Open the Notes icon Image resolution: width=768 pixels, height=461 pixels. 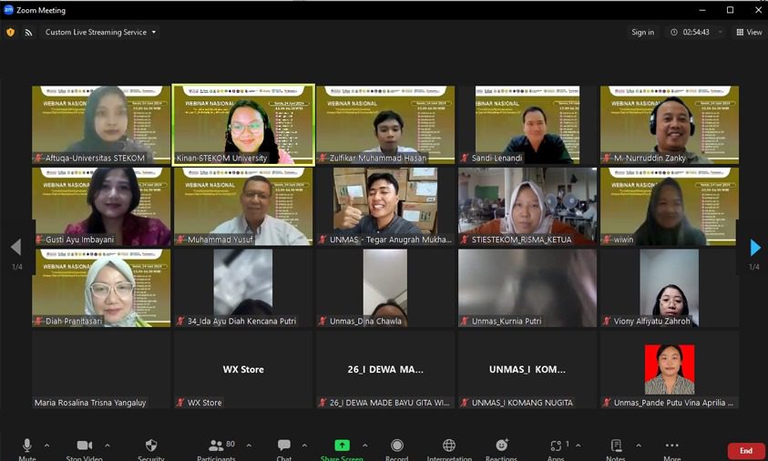[616, 446]
